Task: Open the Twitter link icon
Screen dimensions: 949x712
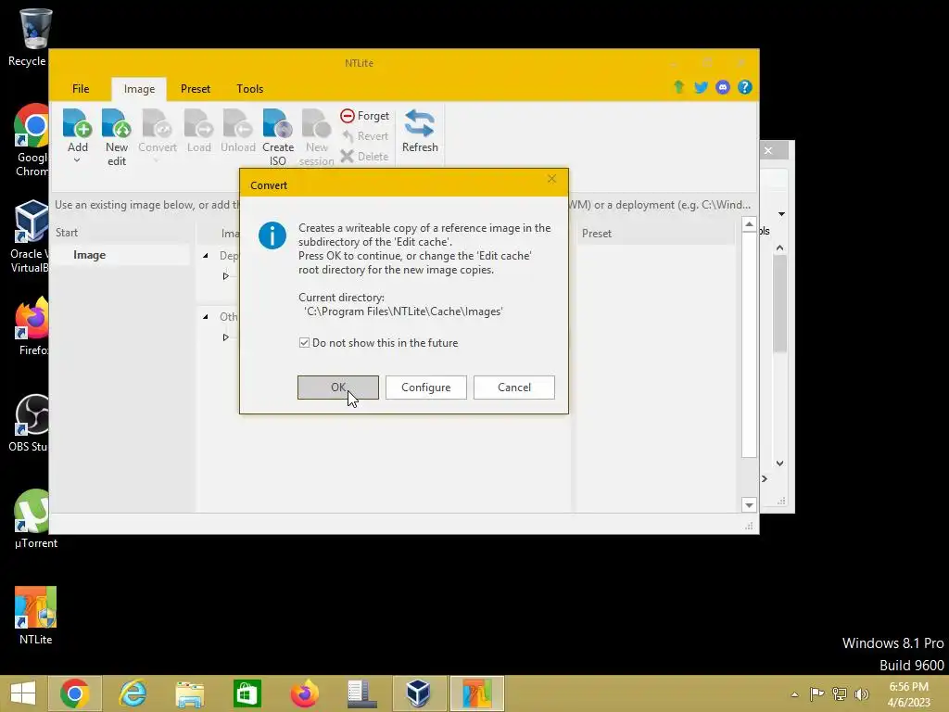Action: coord(701,87)
